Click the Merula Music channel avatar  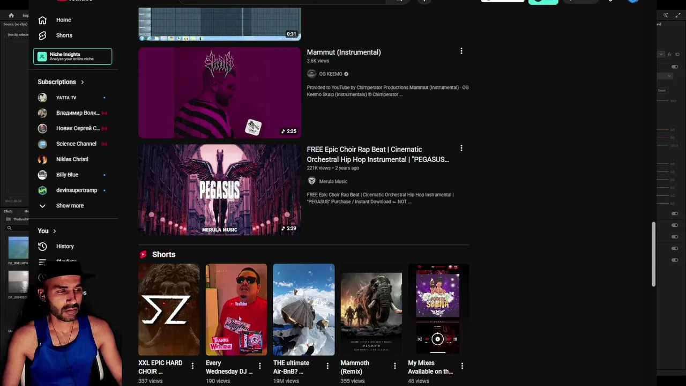point(311,181)
